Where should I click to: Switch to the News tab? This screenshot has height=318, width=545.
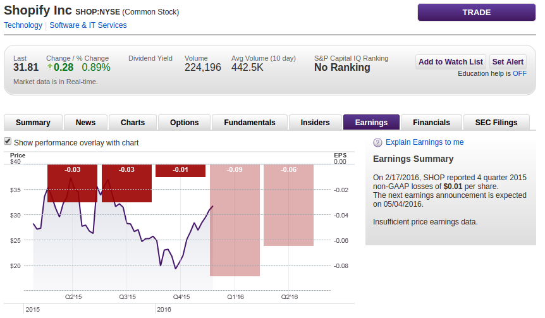85,123
